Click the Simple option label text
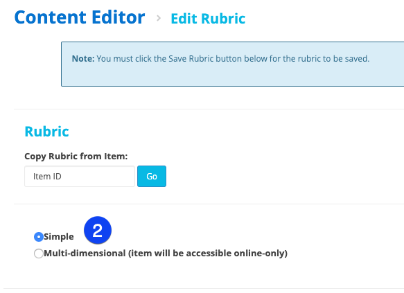 coord(59,237)
